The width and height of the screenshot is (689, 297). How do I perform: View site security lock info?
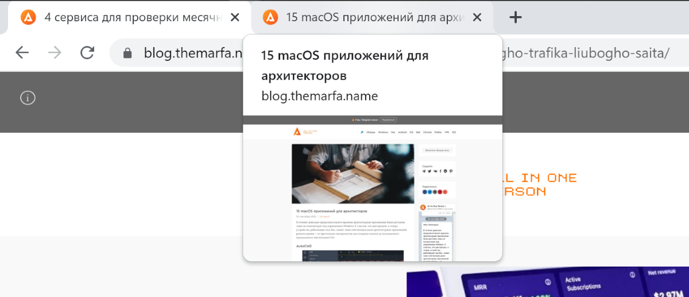click(127, 53)
